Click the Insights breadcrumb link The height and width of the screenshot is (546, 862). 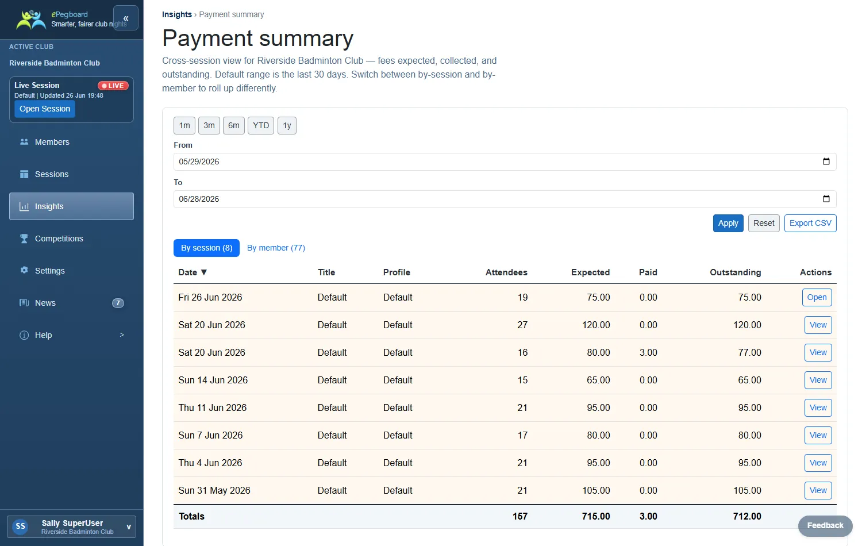coord(177,14)
